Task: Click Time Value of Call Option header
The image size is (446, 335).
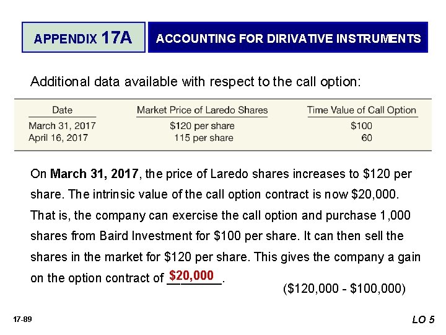Action: tap(362, 110)
